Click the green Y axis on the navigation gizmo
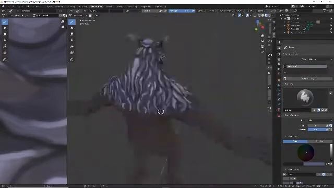The height and width of the screenshot is (188, 334). tap(256, 29)
